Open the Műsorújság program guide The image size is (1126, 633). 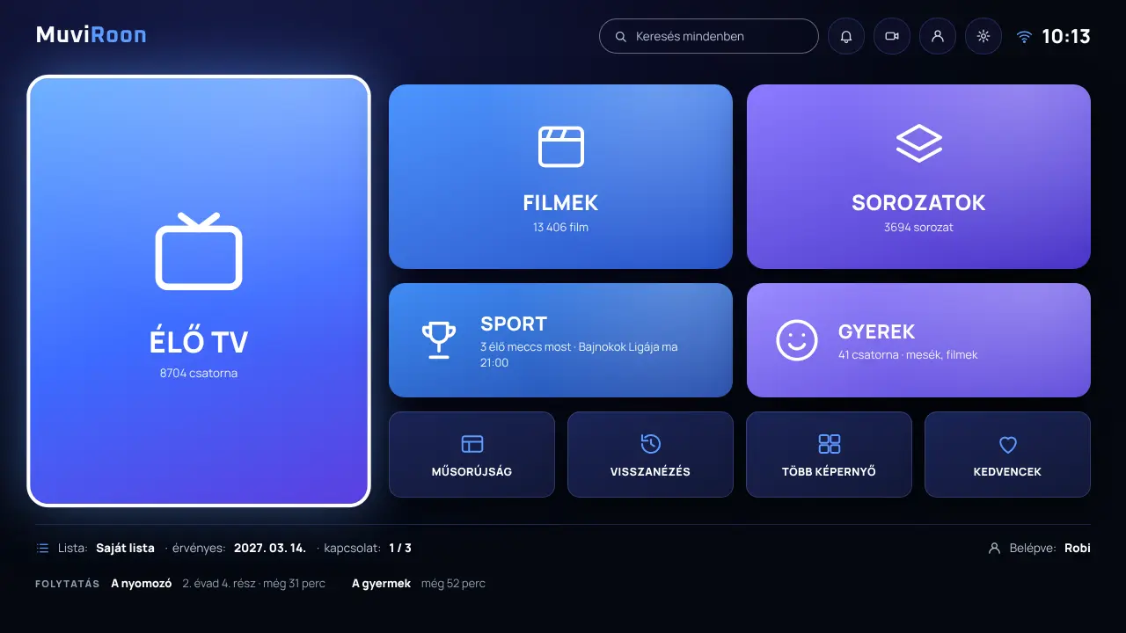[x=472, y=455]
